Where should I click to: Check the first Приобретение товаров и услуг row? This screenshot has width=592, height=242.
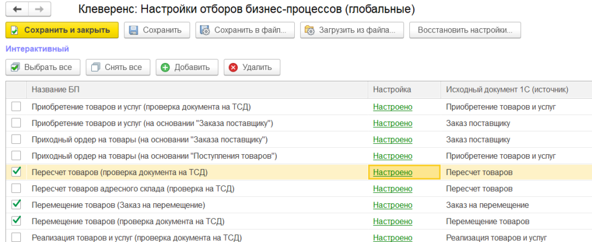pyautogui.click(x=16, y=106)
